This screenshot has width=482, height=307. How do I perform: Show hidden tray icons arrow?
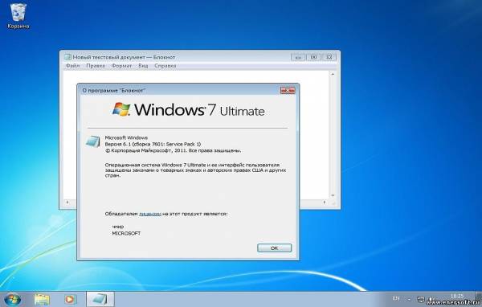click(409, 299)
